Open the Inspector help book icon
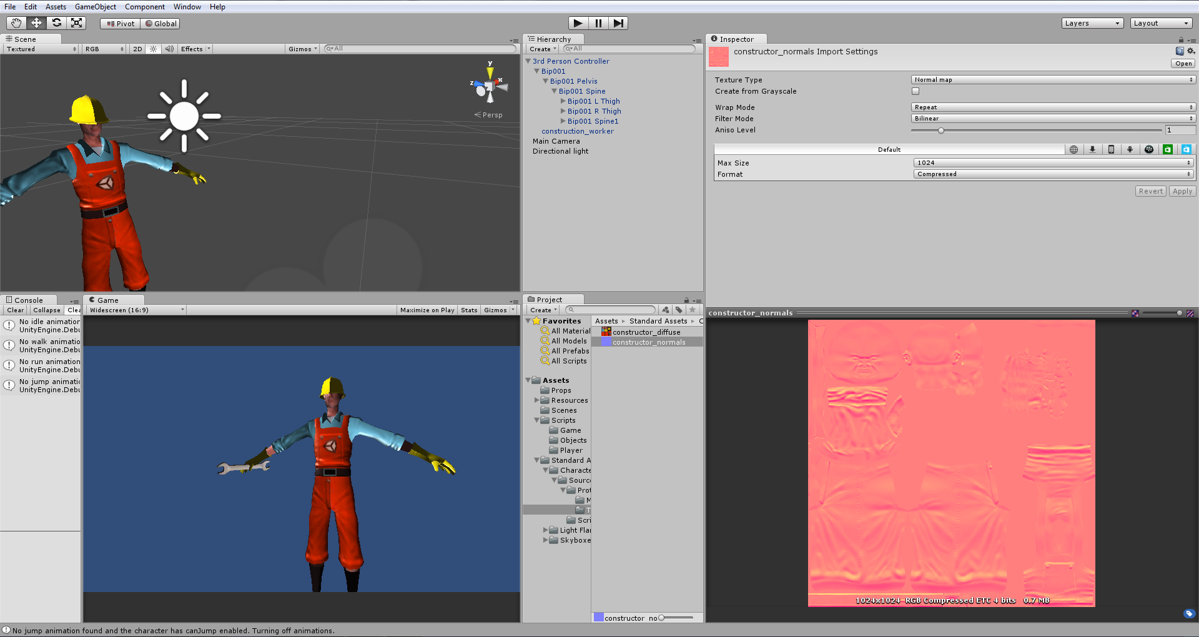1199x637 pixels. pyautogui.click(x=1180, y=51)
